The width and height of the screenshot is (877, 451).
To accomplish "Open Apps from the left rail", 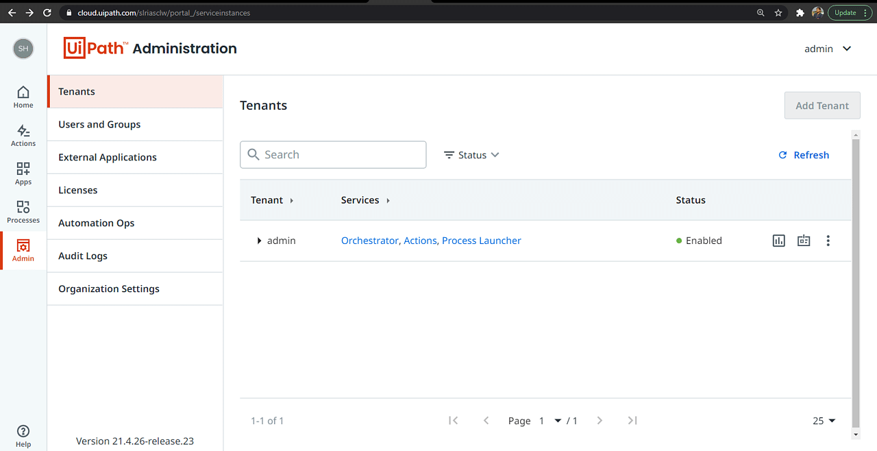I will point(23,173).
